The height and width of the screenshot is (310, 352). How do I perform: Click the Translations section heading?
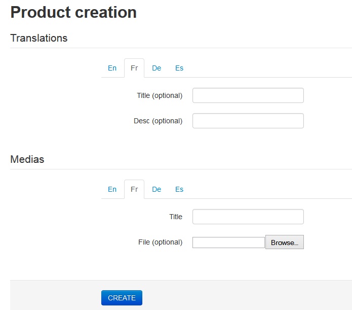tap(39, 38)
